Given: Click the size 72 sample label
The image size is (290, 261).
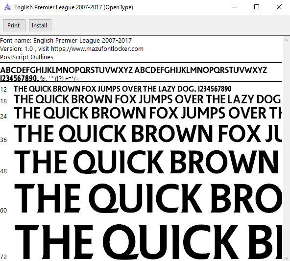Looking at the screenshot, I should 3,257.
